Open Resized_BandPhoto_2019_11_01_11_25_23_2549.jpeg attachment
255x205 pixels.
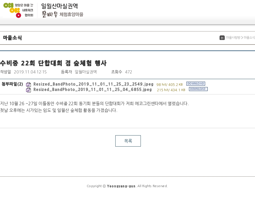coord(93,84)
